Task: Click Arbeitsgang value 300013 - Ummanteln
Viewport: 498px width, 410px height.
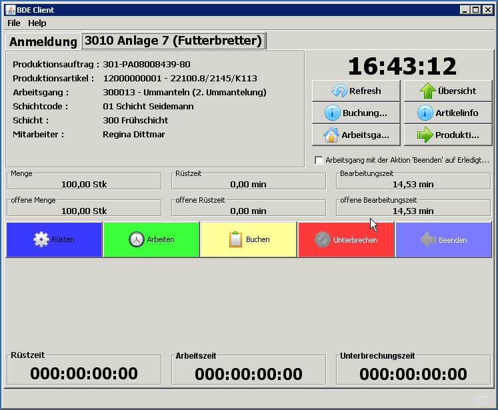Action: (185, 93)
